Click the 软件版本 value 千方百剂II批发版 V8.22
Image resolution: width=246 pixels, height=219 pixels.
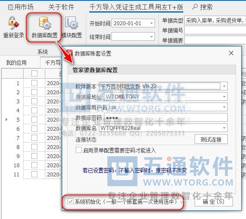(x=128, y=86)
